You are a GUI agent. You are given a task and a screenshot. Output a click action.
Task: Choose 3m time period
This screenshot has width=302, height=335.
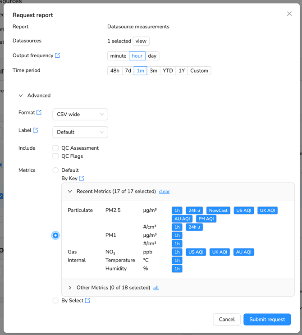[x=154, y=71]
